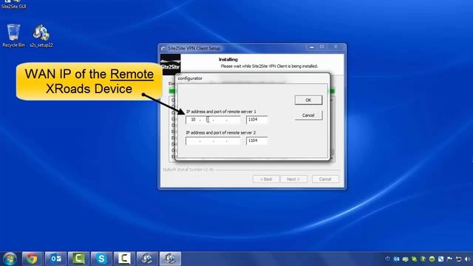Open Action Center flag in system tray

[449, 259]
